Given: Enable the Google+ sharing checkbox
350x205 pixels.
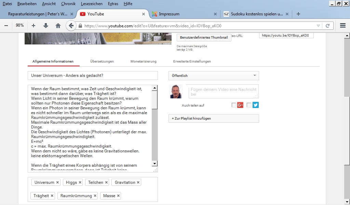Looking at the screenshot, I should (x=234, y=105).
